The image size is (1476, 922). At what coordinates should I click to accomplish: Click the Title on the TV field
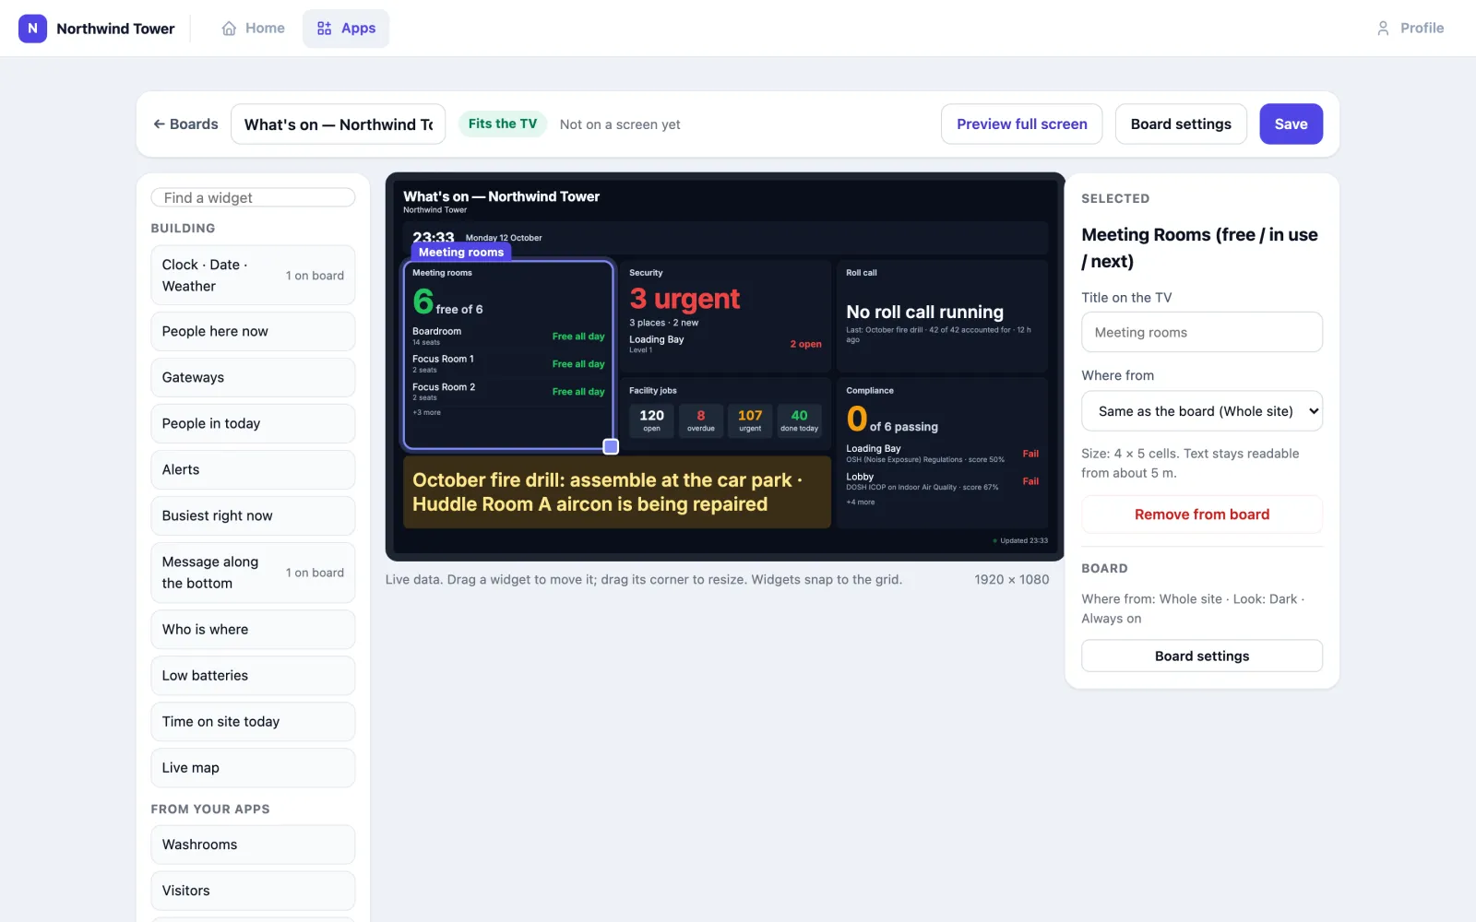pos(1201,332)
